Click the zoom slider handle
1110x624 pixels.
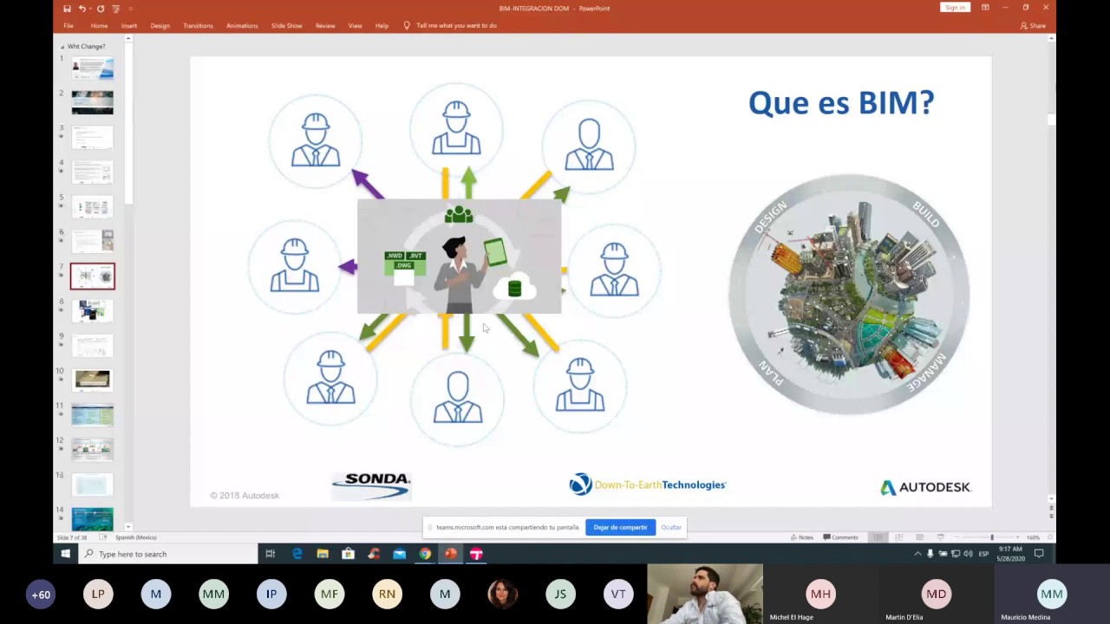992,537
